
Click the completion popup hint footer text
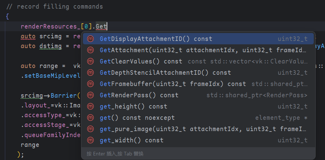pyautogui.click(x=115, y=154)
